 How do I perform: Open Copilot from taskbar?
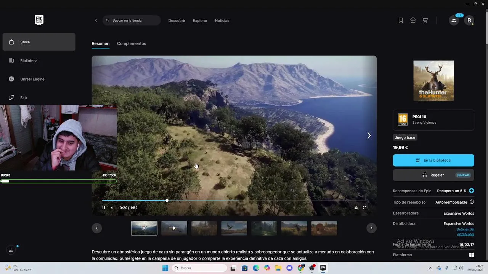tap(267, 268)
